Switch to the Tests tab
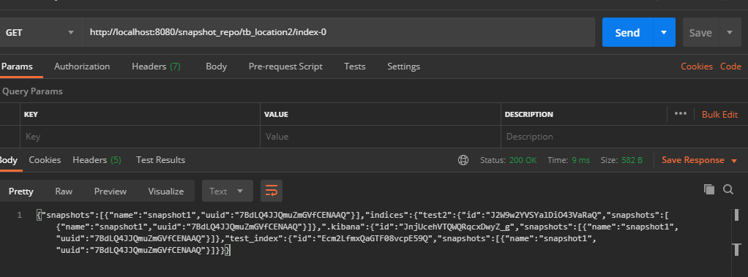 click(x=355, y=67)
